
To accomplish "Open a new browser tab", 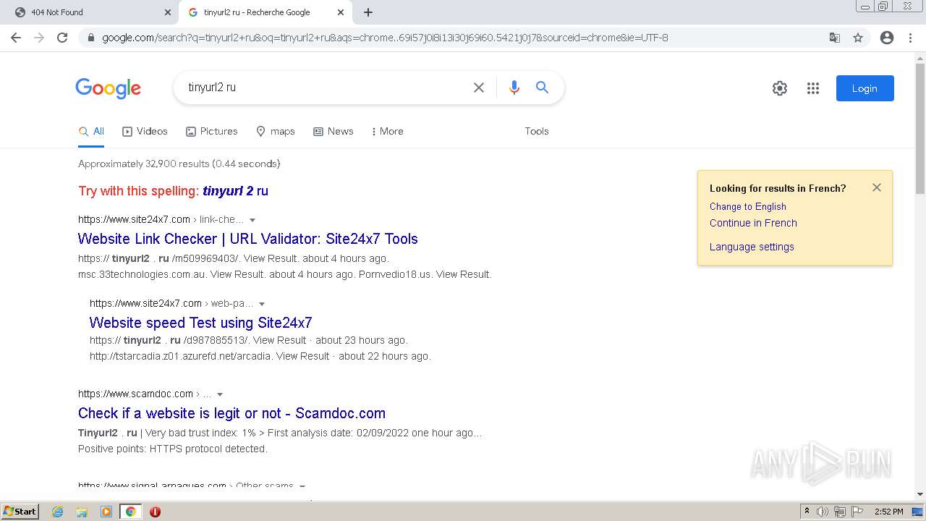I will (x=368, y=12).
